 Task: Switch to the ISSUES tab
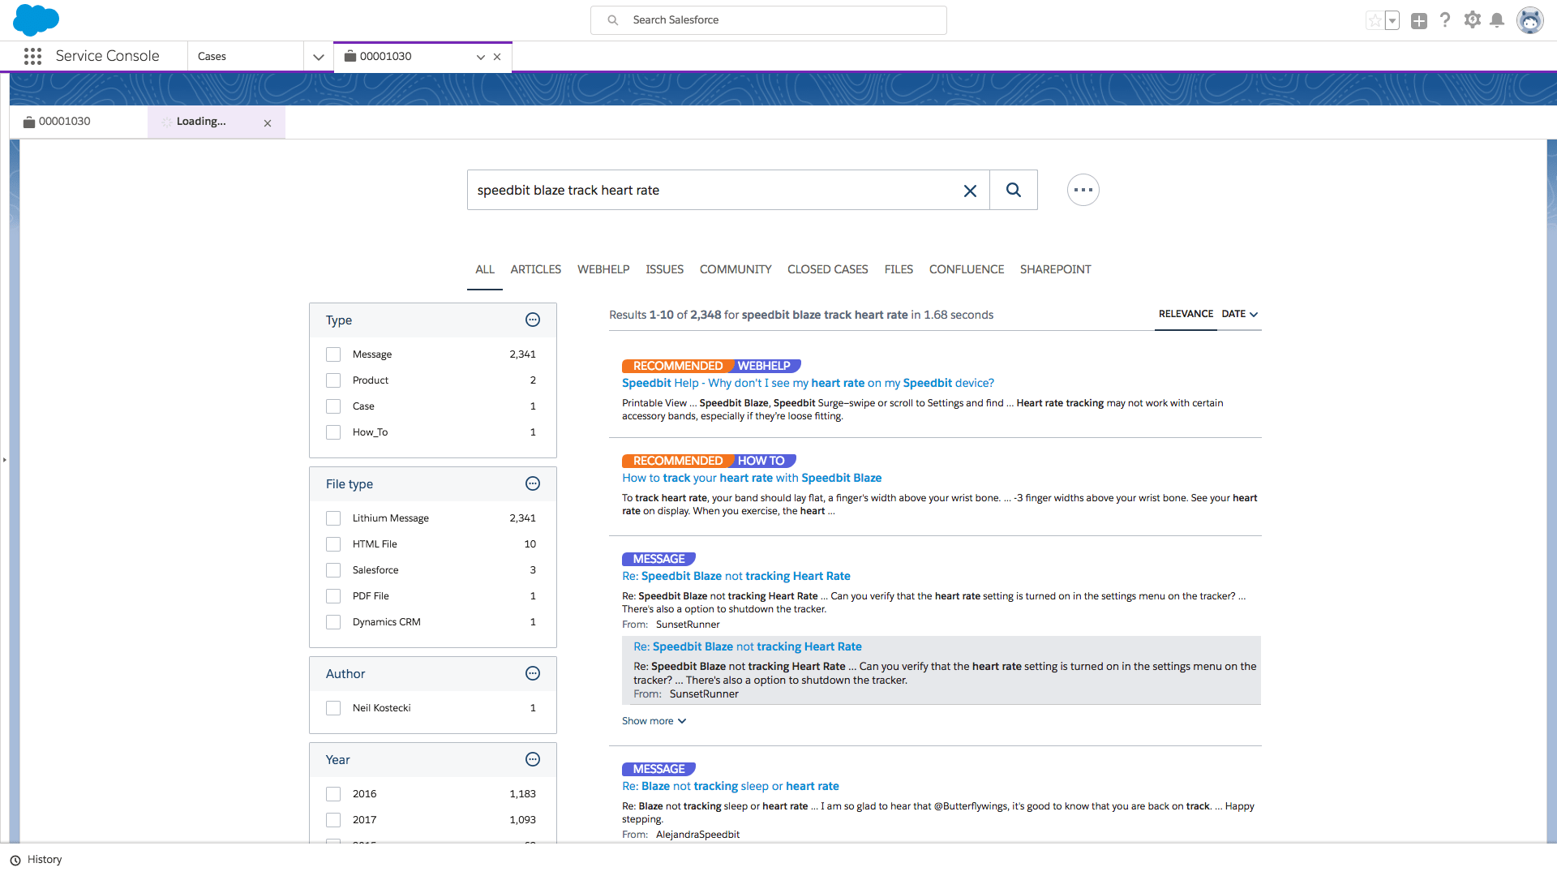664,269
